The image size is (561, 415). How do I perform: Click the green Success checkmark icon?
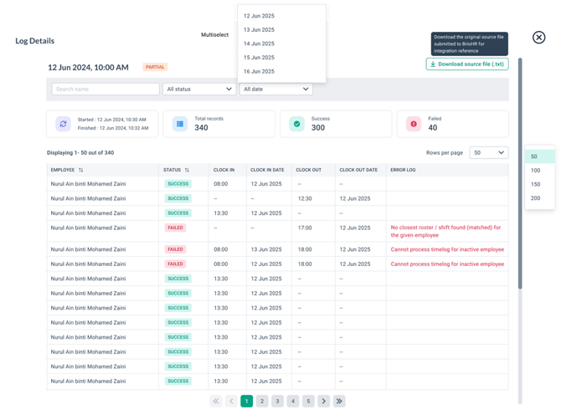click(296, 124)
